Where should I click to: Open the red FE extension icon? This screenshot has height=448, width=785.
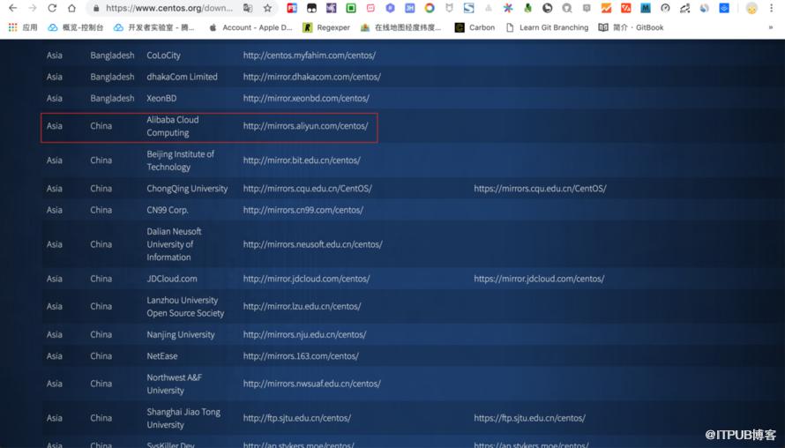click(292, 8)
